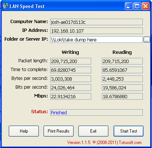Click the Reading Mbps result field
152x148 pixels.
pyautogui.click(x=122, y=96)
